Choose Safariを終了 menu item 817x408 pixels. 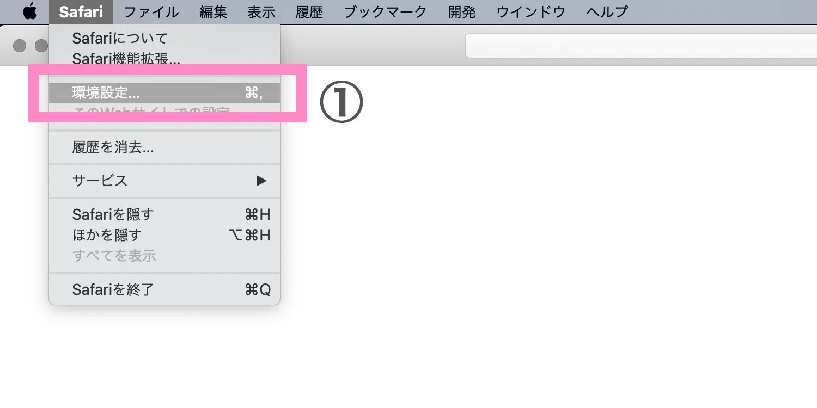[164, 289]
